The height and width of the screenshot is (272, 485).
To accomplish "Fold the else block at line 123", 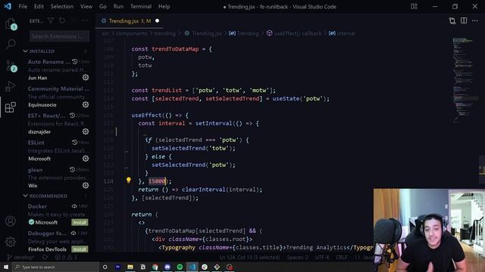I will (127, 168).
